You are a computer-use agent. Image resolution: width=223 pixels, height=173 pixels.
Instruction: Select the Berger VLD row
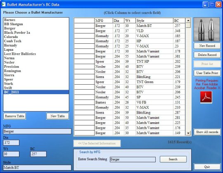[130, 31]
